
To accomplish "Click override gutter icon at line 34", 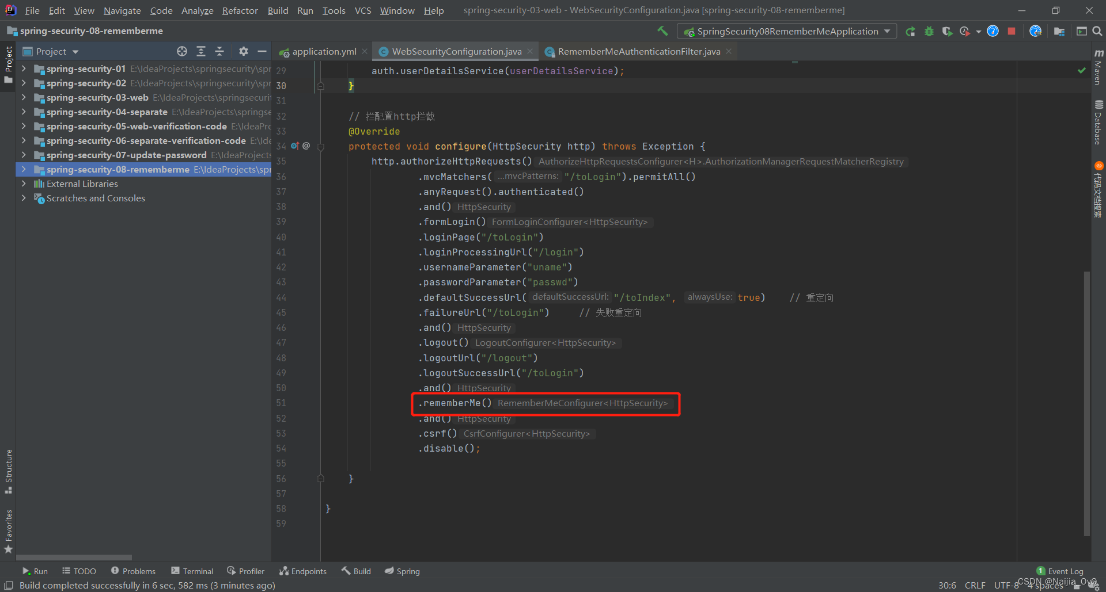I will pyautogui.click(x=295, y=146).
